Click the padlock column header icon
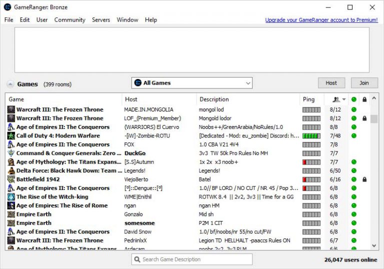Screen dimensions: 384x269 (x=364, y=99)
